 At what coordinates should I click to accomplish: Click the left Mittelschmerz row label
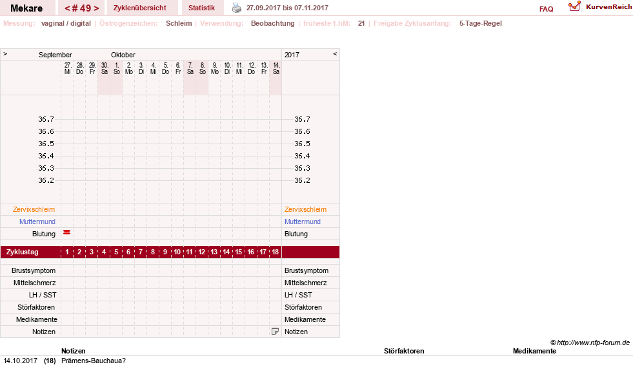click(35, 283)
